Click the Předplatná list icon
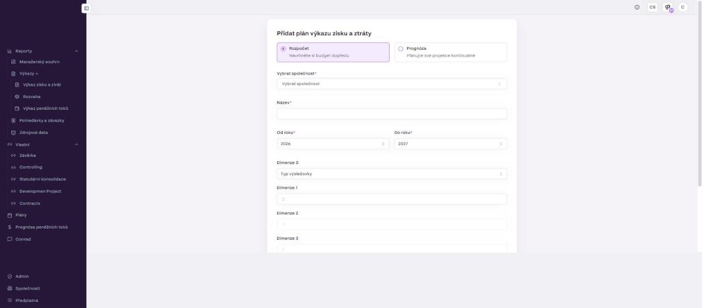This screenshot has width=702, height=308. 10,300
